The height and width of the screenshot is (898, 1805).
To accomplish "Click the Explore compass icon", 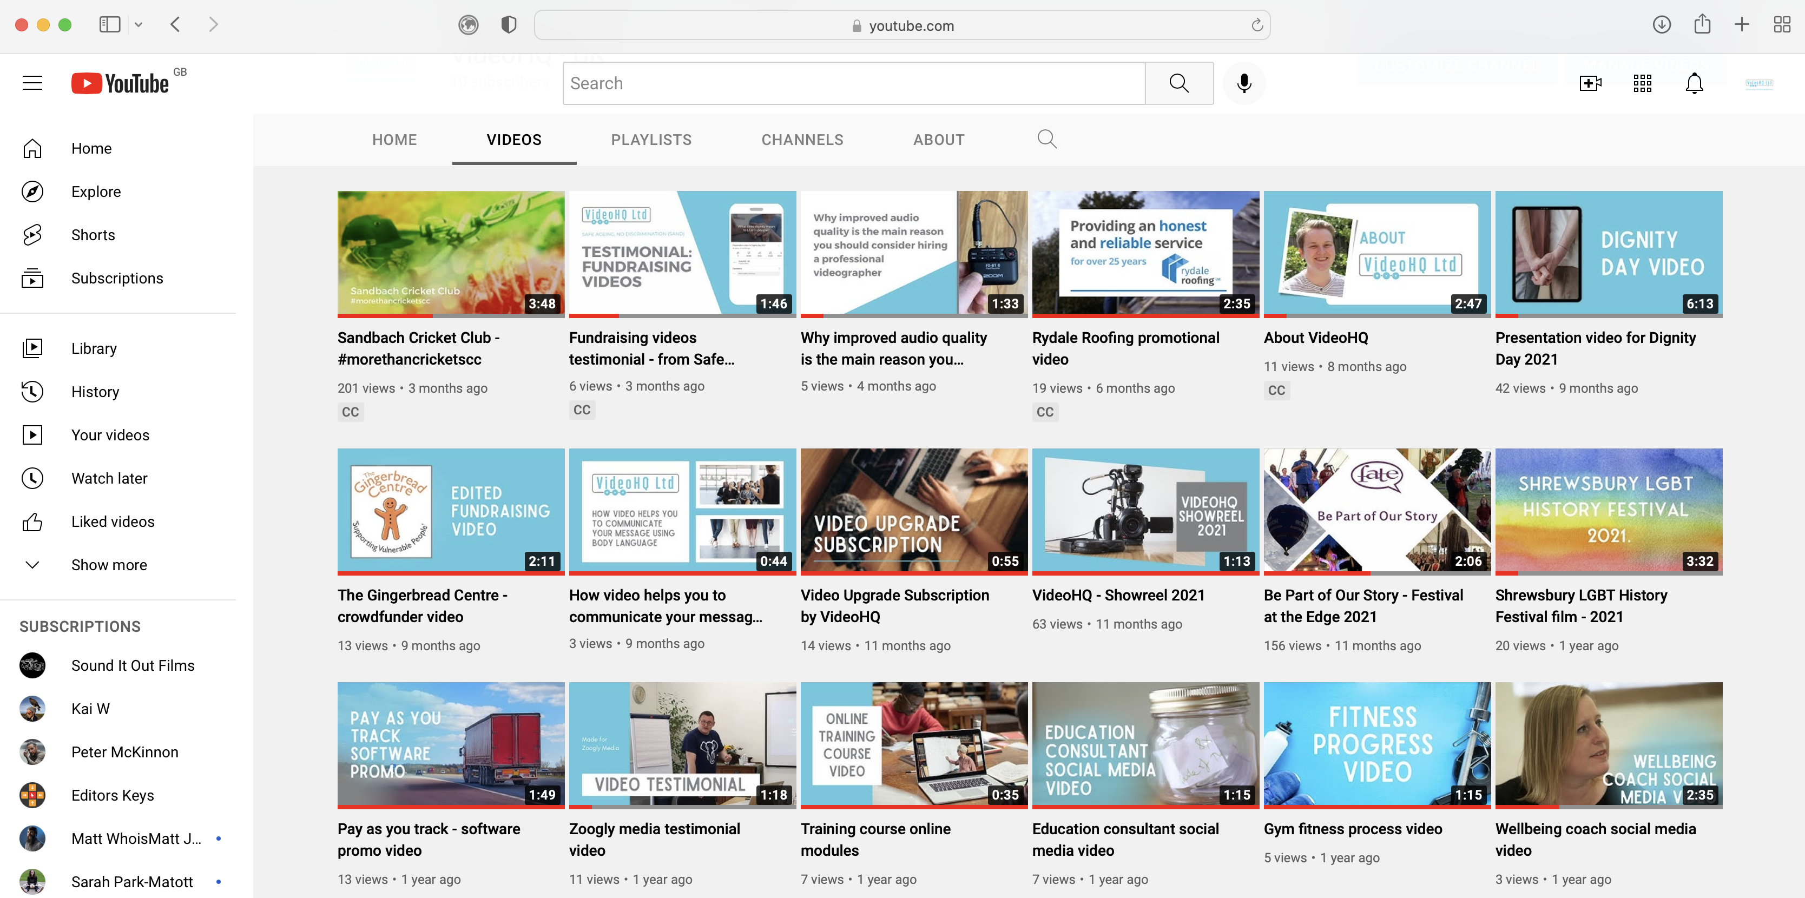I will (32, 192).
